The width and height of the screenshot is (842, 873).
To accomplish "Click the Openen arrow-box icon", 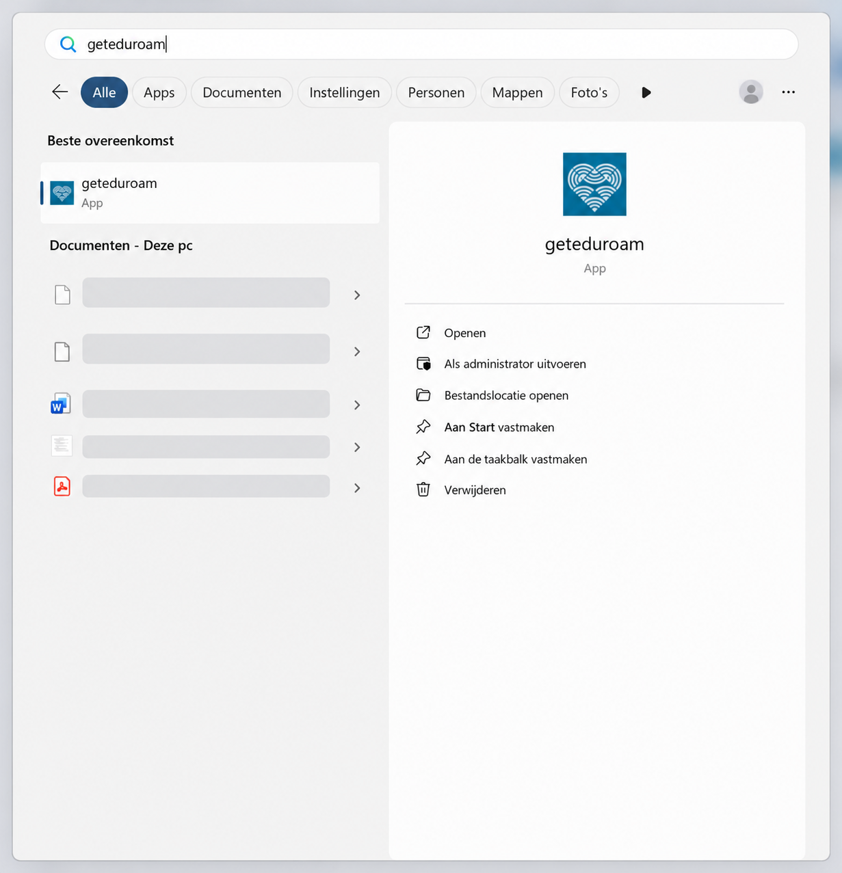I will [423, 332].
